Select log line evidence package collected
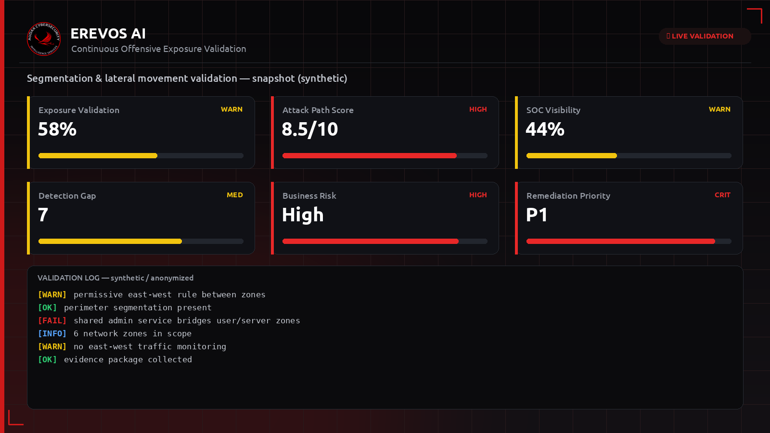Viewport: 770px width, 433px height. 115,359
